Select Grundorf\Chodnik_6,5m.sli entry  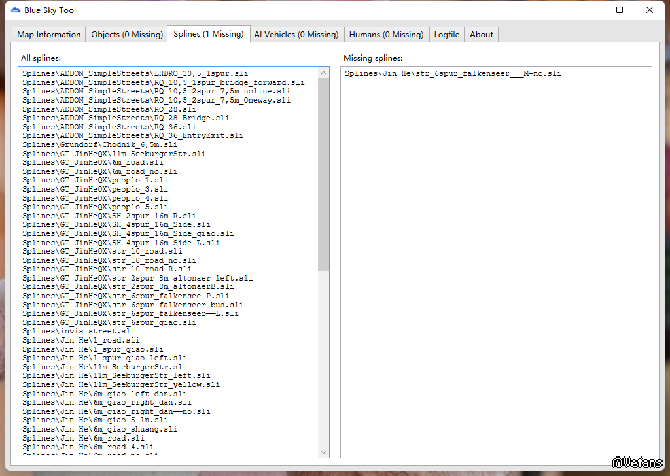(99, 144)
